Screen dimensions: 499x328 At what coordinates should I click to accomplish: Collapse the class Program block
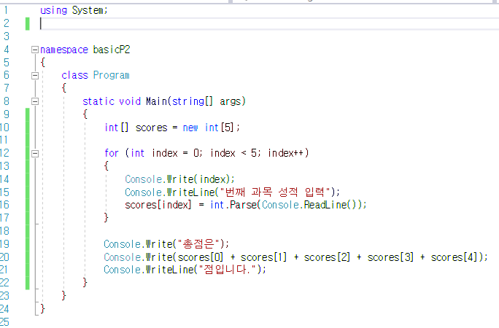point(35,76)
